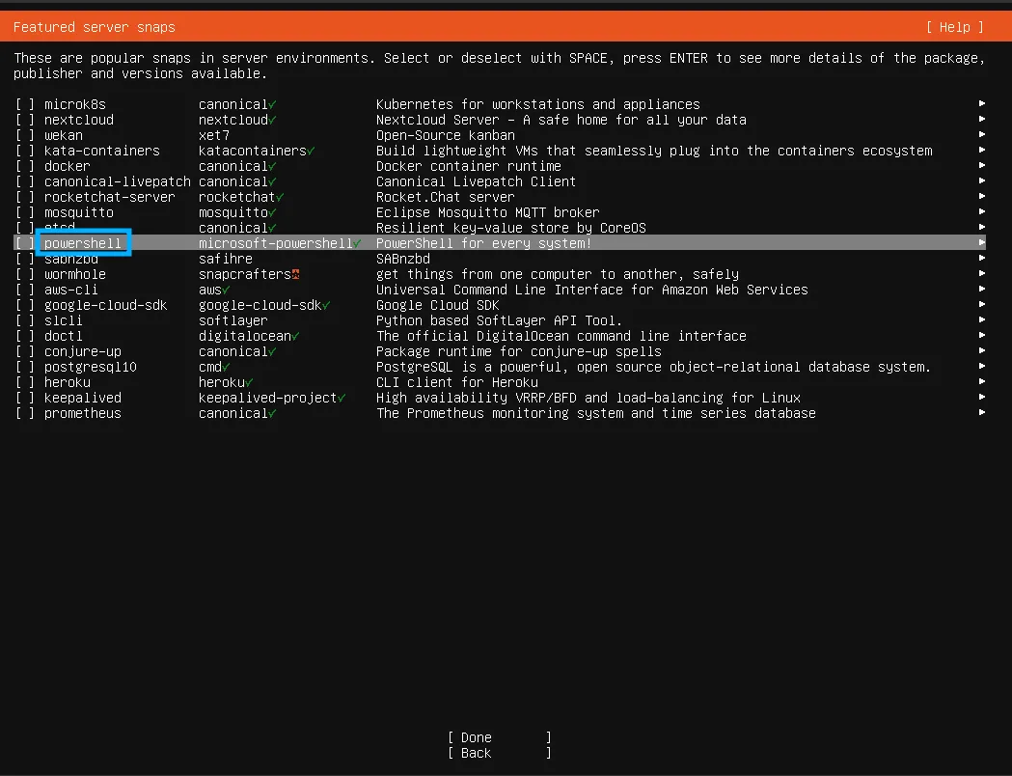Expand the wormhole row details arrow
Viewport: 1012px width, 776px height.
pyautogui.click(x=982, y=274)
